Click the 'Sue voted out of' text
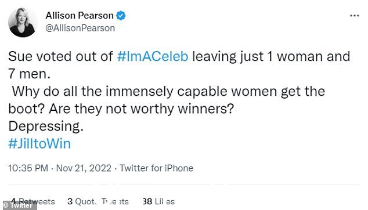This screenshot has width=368, height=210. (x=60, y=56)
